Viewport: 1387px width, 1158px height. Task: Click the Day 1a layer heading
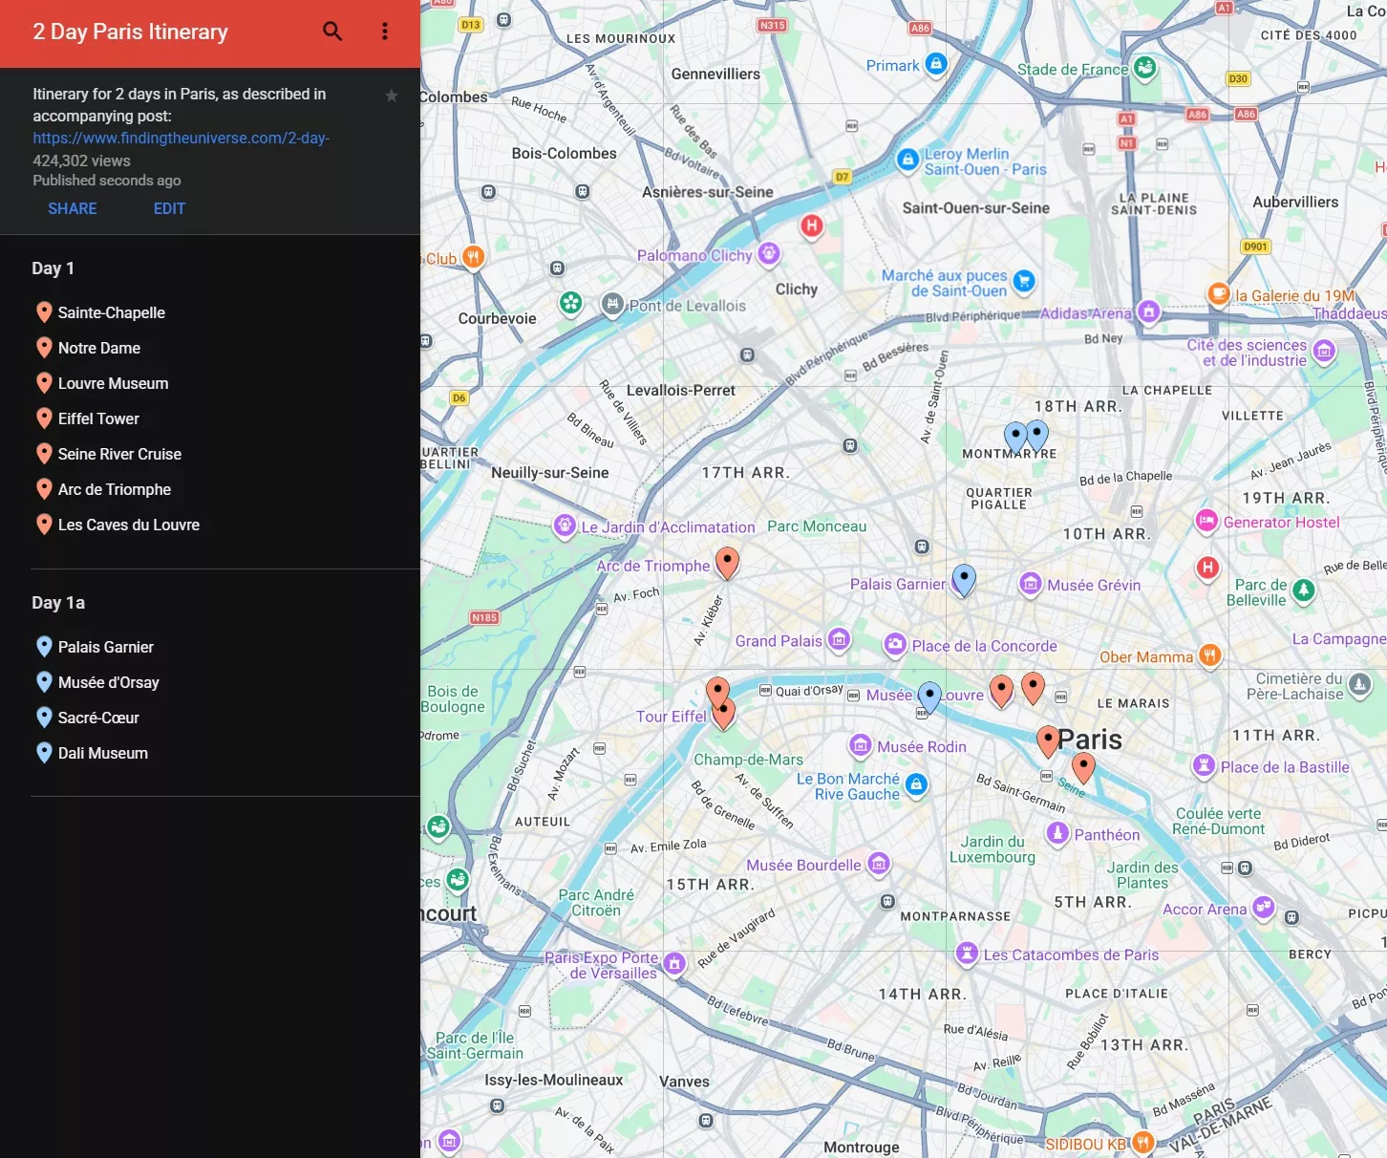58,603
